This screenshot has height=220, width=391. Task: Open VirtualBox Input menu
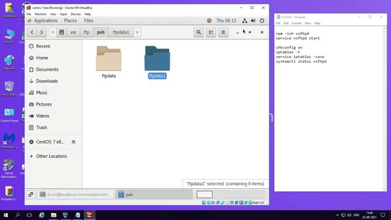(64, 14)
